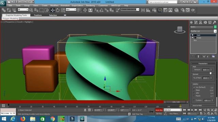Click the Go to Start playback button

pos(185,110)
